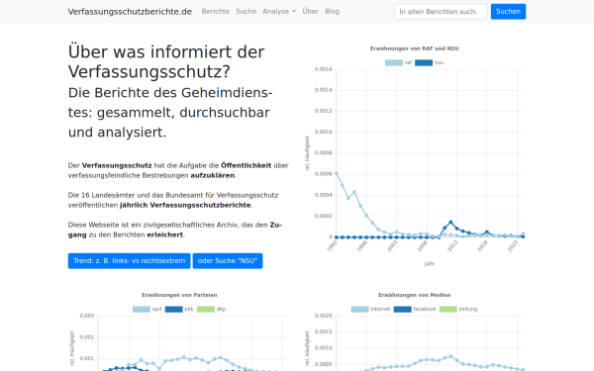
Task: Click the chart title 'Erwähnungen von Parteien'
Action: 179,295
